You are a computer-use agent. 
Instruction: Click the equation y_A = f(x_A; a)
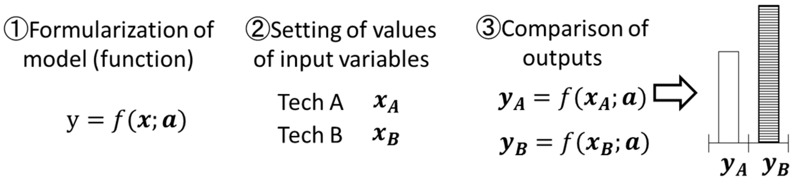coord(572,100)
